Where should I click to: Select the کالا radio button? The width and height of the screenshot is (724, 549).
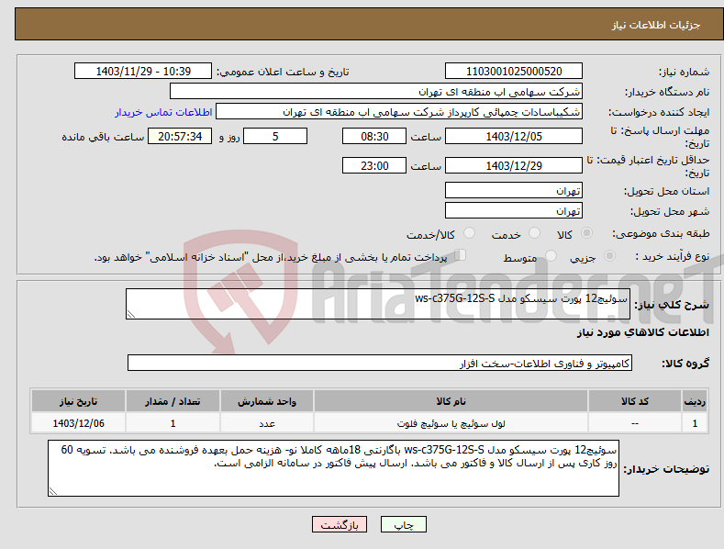click(586, 233)
